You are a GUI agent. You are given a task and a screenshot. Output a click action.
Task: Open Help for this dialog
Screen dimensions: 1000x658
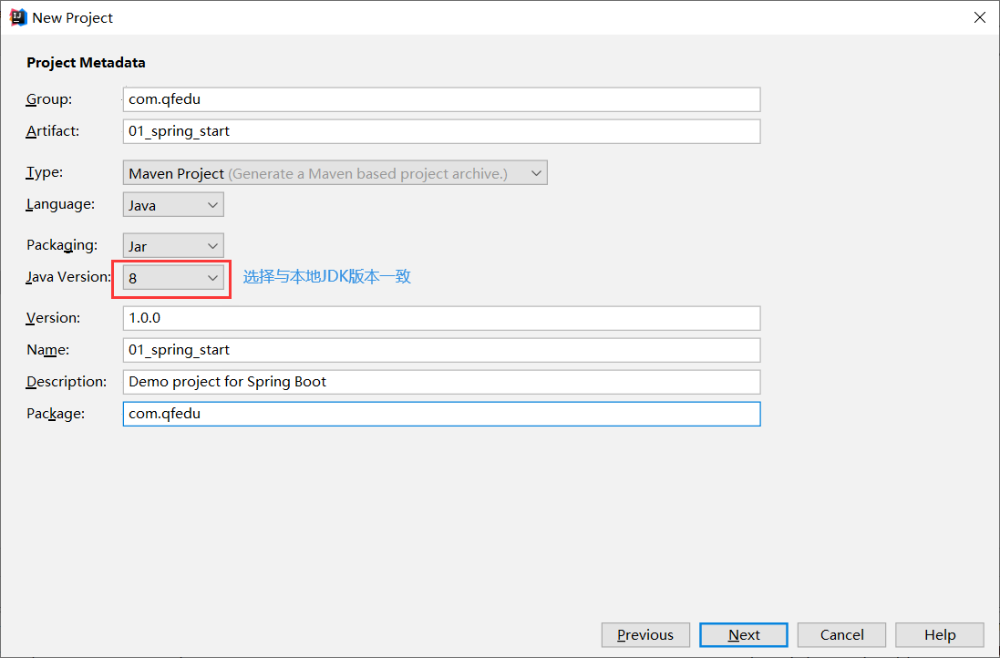click(x=939, y=635)
